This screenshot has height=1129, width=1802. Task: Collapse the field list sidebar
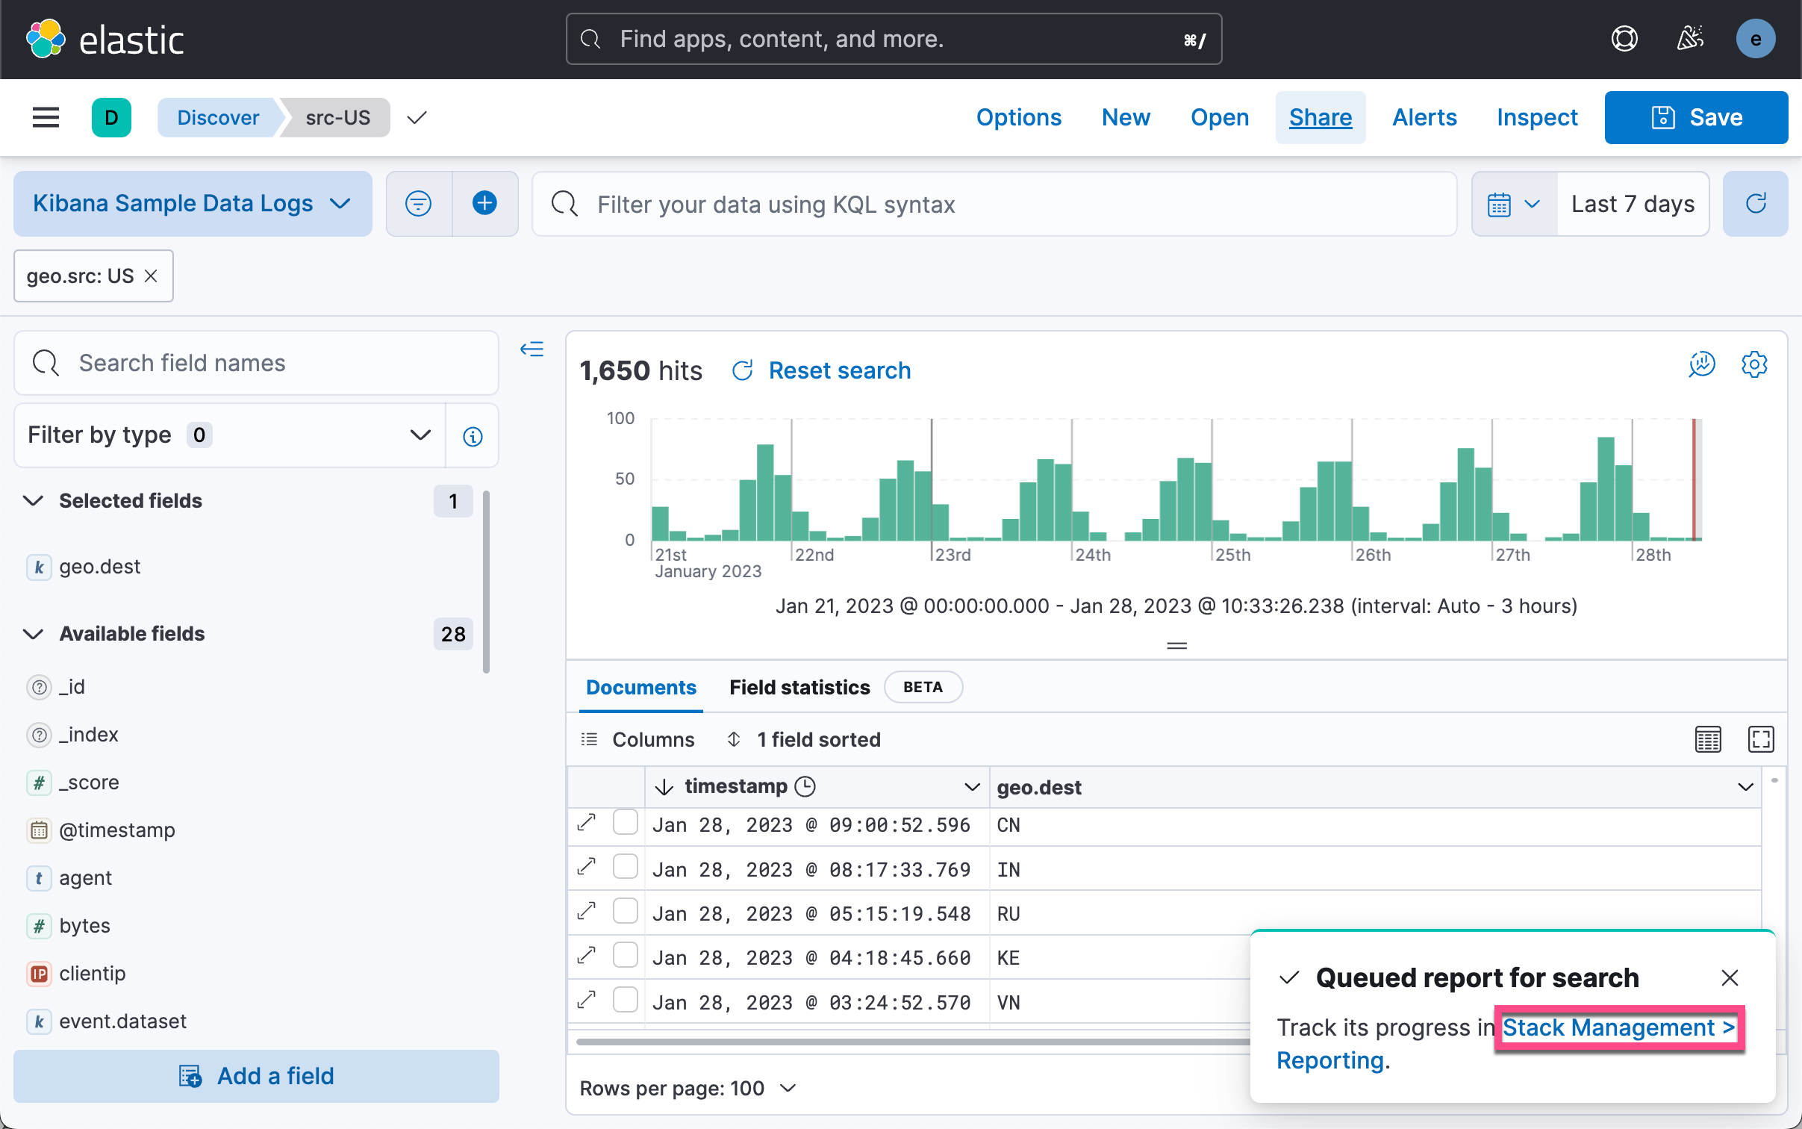coord(531,349)
